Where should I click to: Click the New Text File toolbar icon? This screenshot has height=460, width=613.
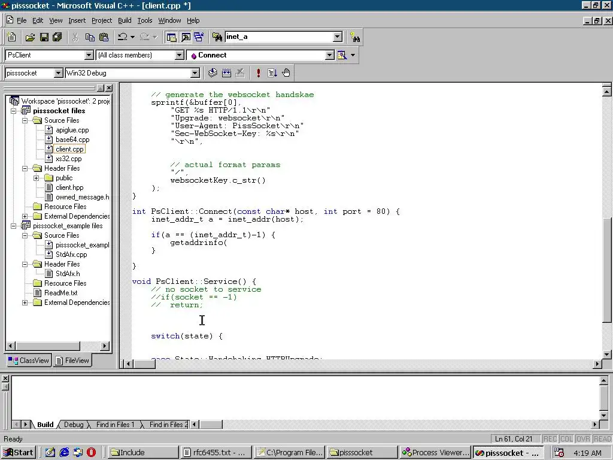coord(11,37)
